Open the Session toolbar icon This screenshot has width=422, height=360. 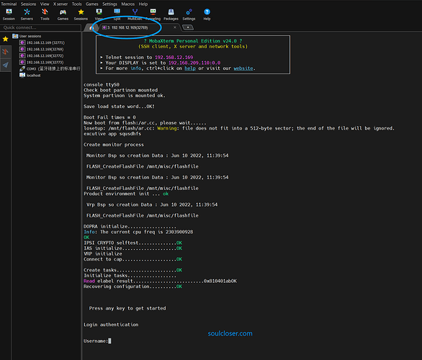point(9,14)
